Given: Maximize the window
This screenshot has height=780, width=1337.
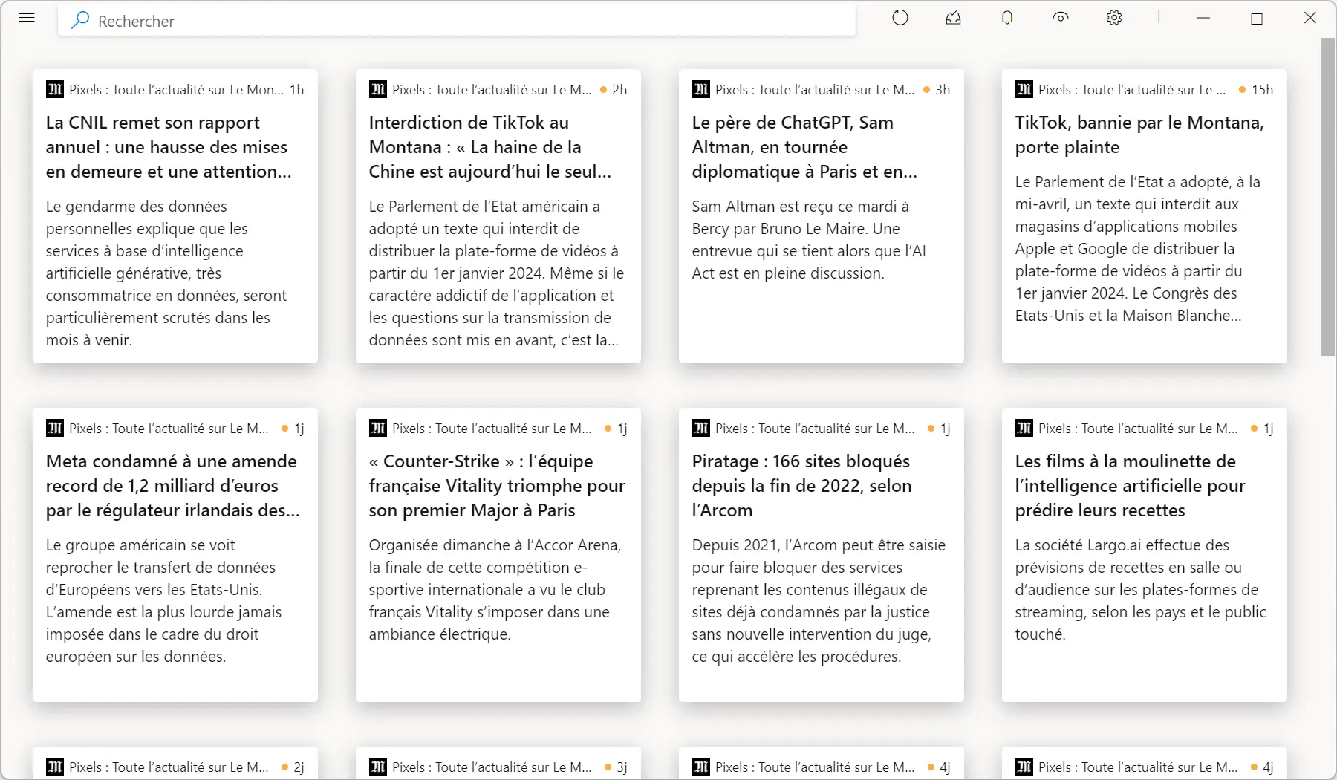Looking at the screenshot, I should click(x=1257, y=19).
